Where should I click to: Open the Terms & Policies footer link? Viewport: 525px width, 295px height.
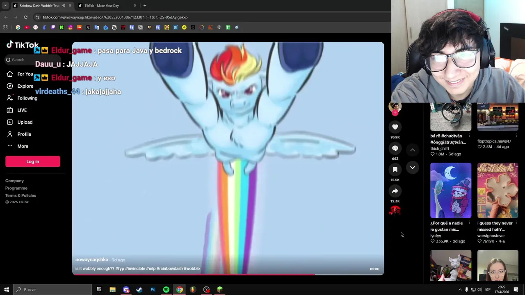point(21,195)
